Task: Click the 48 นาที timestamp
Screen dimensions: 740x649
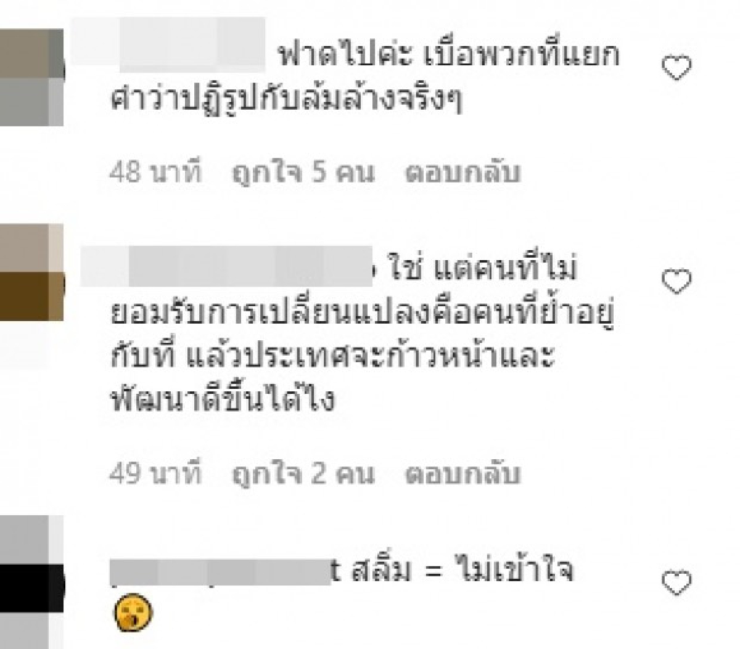Action: [x=155, y=173]
